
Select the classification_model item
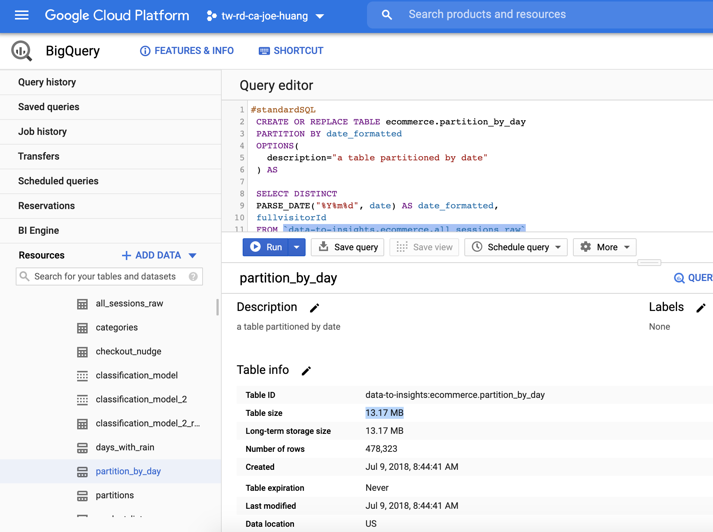click(x=137, y=375)
